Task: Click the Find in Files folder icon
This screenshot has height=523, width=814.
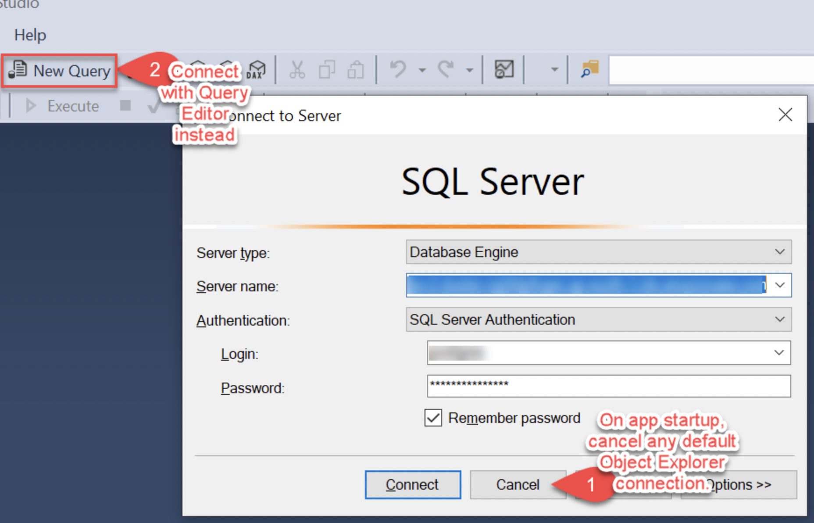Action: 589,69
